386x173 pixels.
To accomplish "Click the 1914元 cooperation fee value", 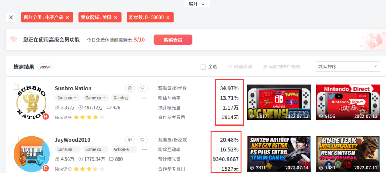I will click(230, 117).
